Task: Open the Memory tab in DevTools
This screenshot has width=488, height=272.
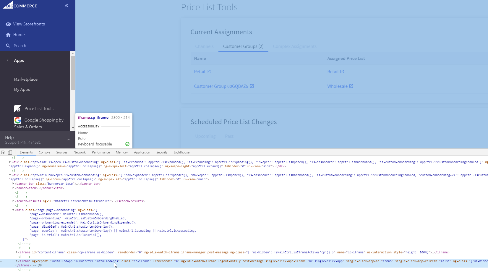Action: (x=122, y=153)
